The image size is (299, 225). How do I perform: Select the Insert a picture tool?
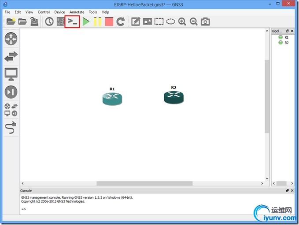tap(148, 21)
